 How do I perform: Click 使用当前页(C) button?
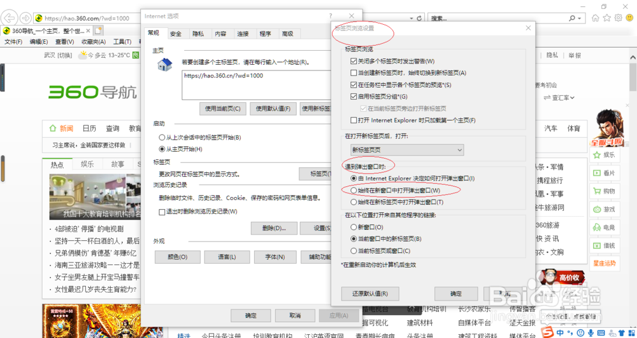[222, 109]
